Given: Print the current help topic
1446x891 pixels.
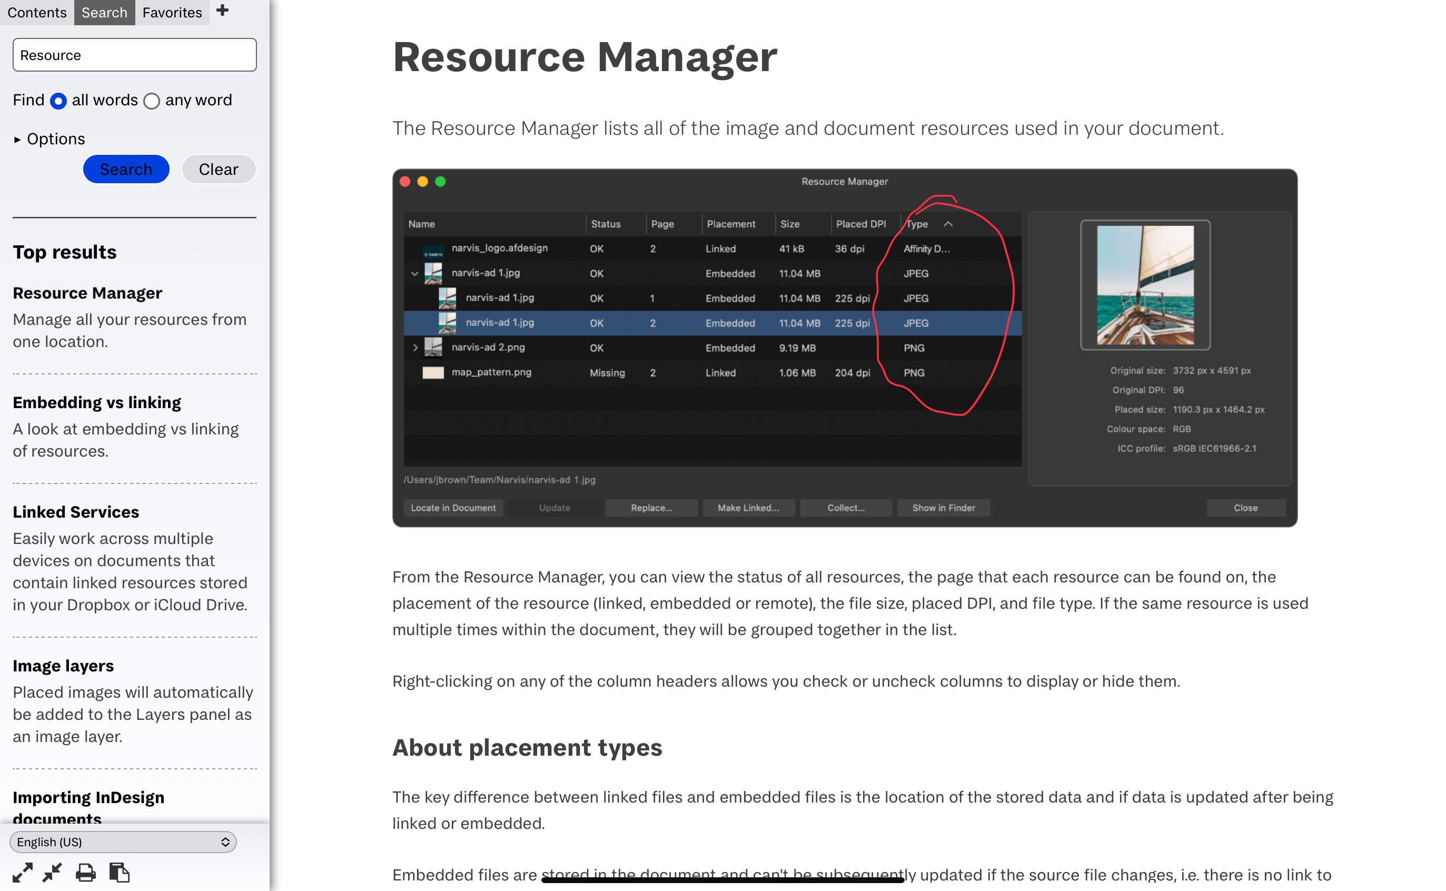Looking at the screenshot, I should coord(85,873).
